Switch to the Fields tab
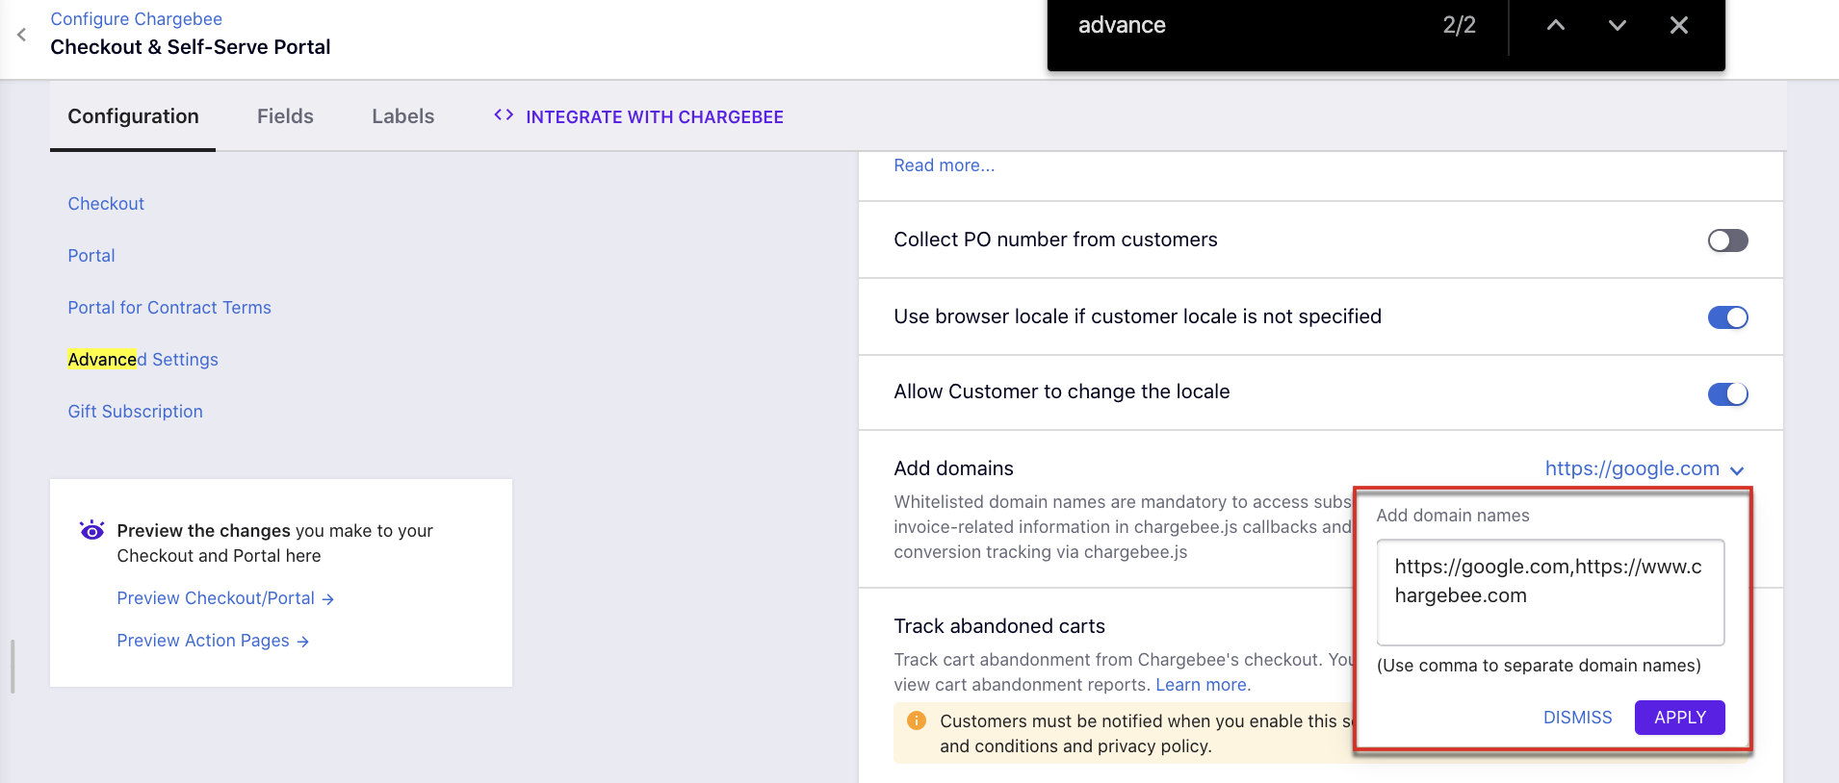This screenshot has height=783, width=1839. 285,116
